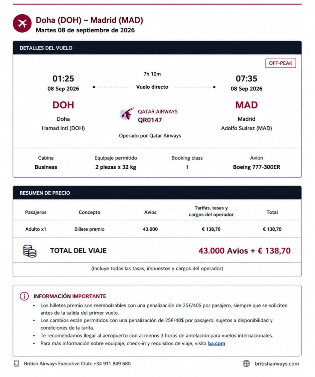
Task: Click the DOH departure airport code
Action: click(63, 105)
